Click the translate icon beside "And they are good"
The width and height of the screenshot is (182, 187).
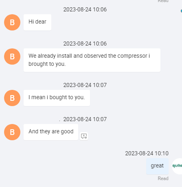click(84, 136)
